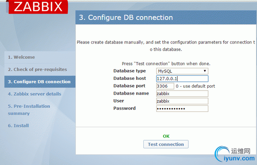
Task: Click the Database port label
Action: pyautogui.click(x=129, y=86)
